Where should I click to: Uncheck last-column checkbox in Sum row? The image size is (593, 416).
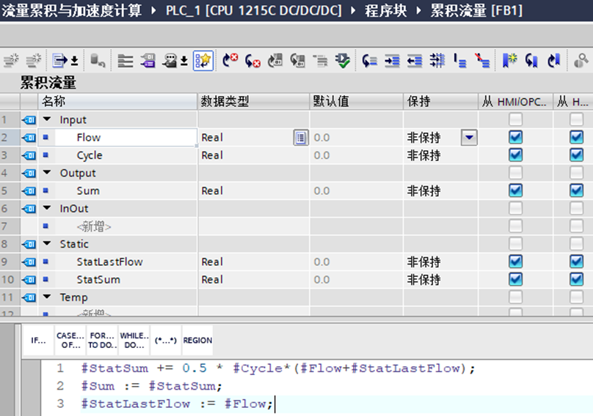click(576, 190)
